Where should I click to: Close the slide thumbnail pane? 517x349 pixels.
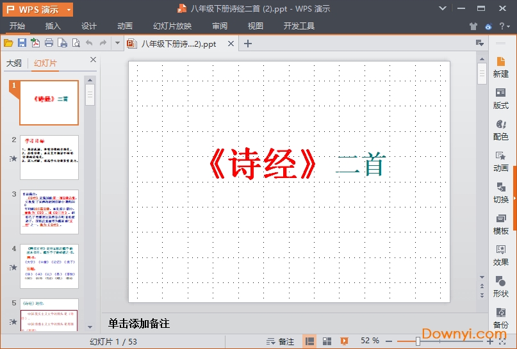[93, 60]
